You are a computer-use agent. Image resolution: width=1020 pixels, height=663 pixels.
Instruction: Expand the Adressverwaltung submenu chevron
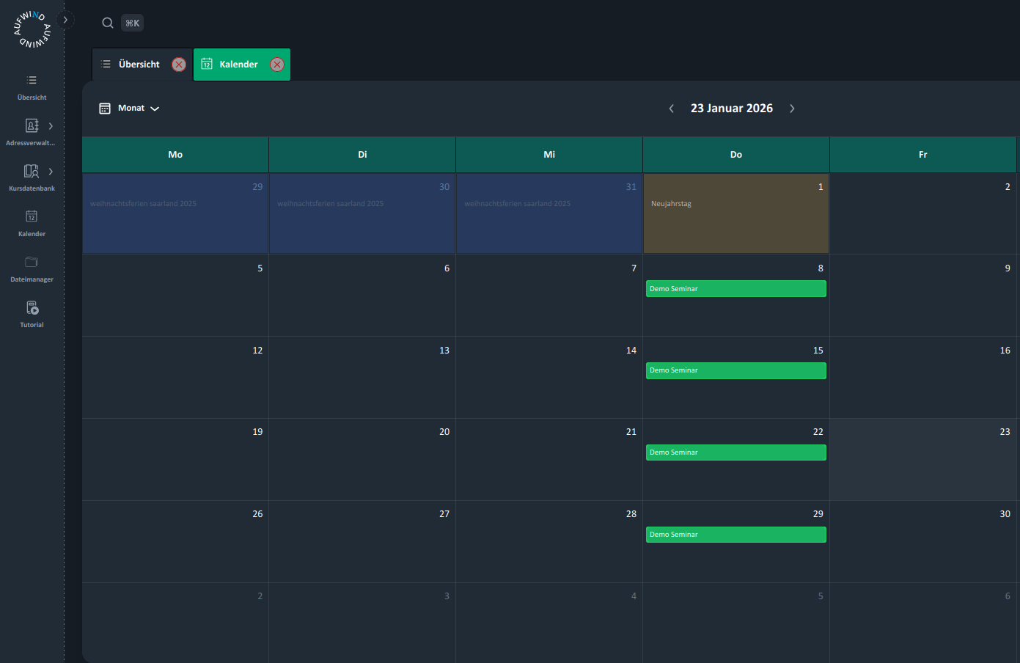click(x=51, y=126)
